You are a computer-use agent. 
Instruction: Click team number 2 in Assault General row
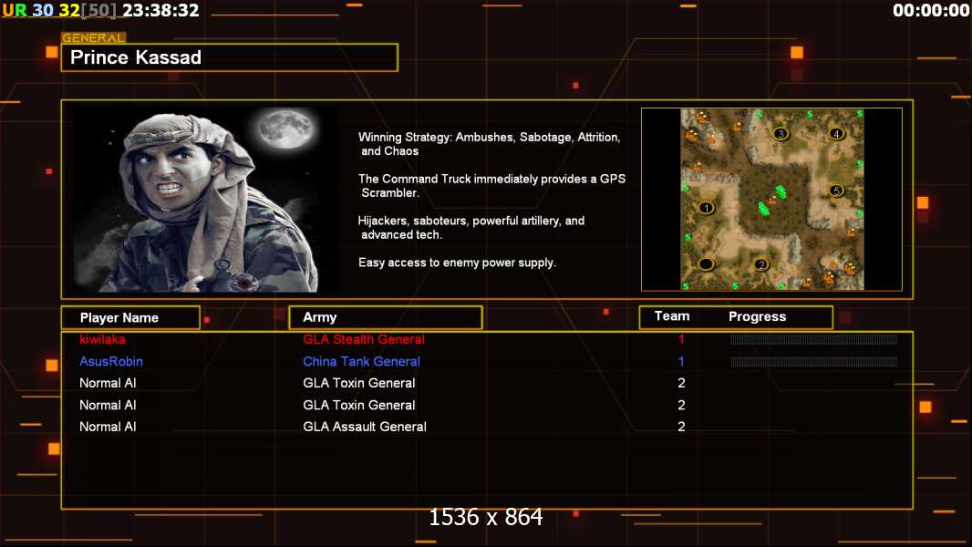click(x=681, y=427)
